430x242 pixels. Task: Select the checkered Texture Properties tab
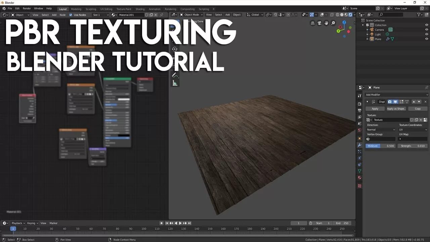[x=359, y=186]
